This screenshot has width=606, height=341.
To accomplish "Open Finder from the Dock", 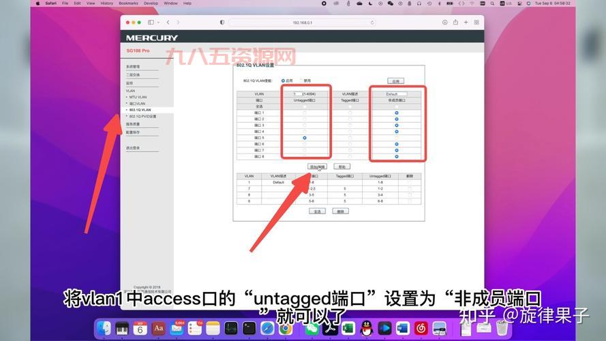I will pyautogui.click(x=104, y=328).
